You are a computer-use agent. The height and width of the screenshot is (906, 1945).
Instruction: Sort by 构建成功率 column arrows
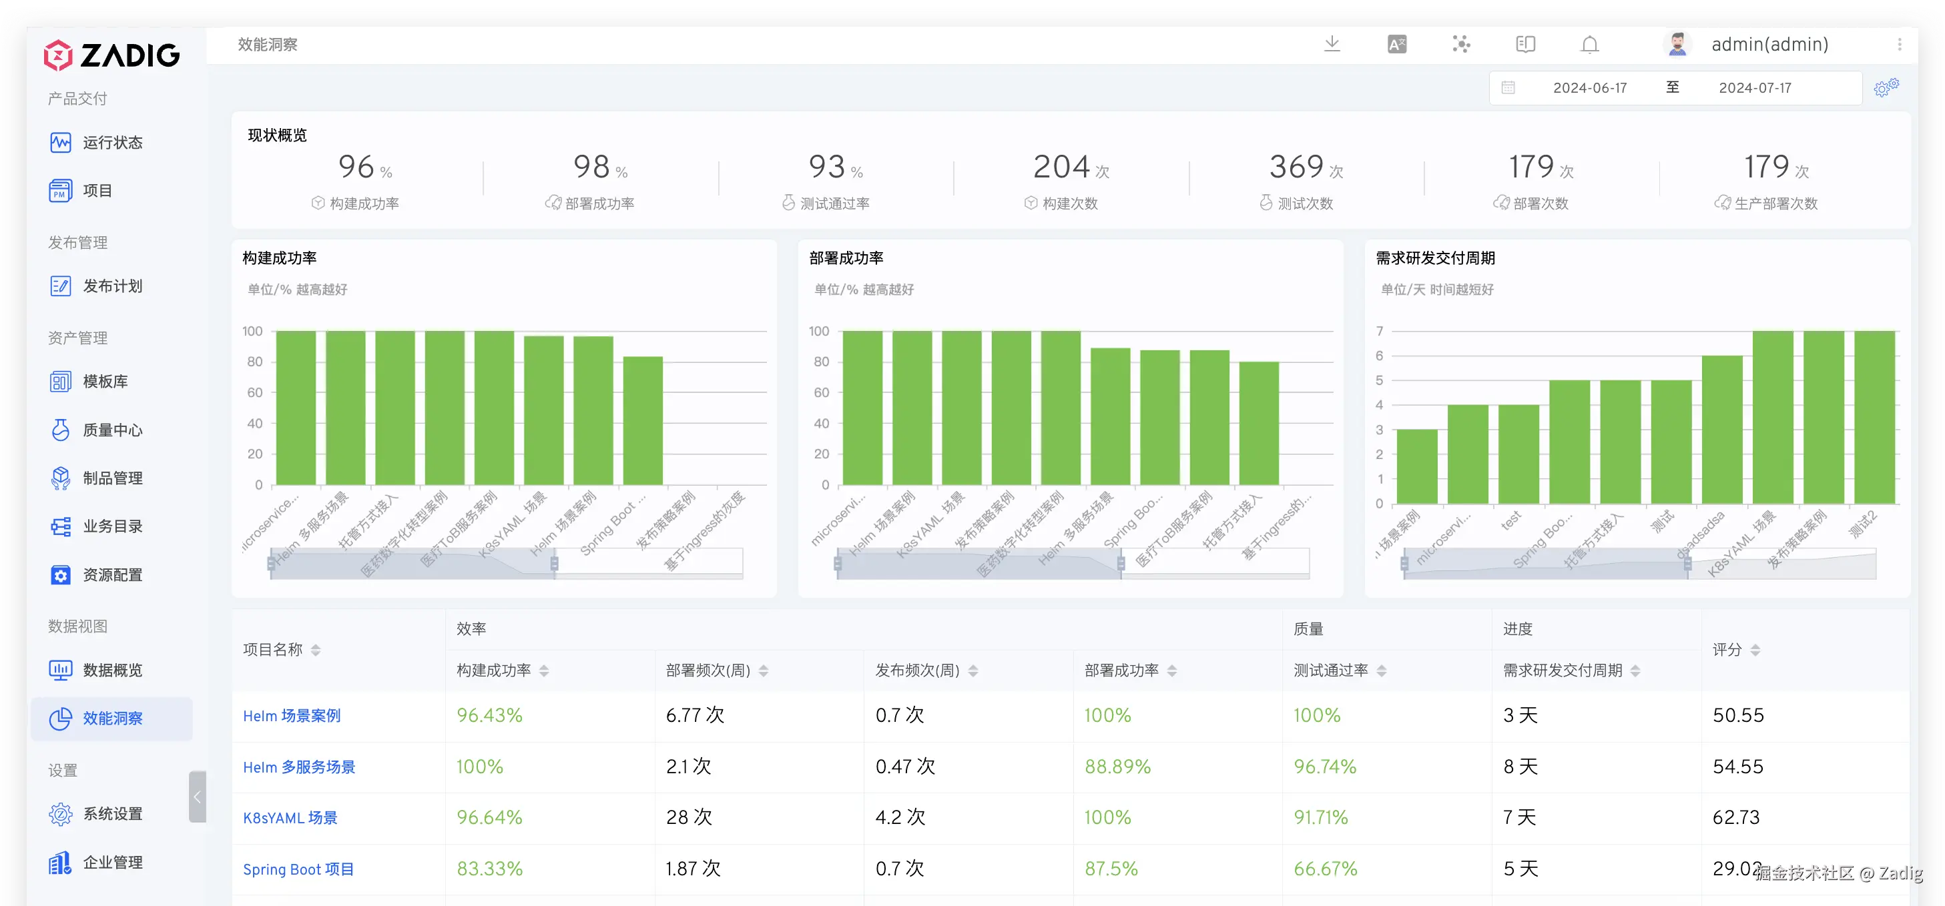(543, 670)
